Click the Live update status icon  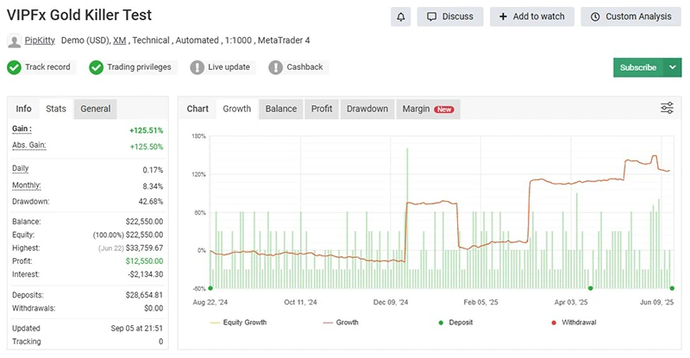[x=198, y=67]
